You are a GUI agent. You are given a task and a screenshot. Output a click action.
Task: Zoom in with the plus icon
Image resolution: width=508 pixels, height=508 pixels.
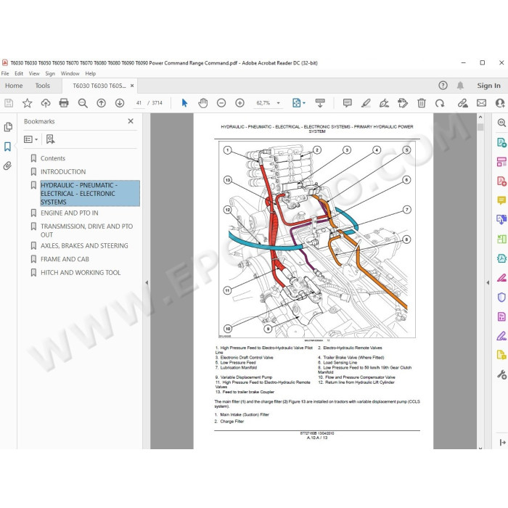[239, 103]
